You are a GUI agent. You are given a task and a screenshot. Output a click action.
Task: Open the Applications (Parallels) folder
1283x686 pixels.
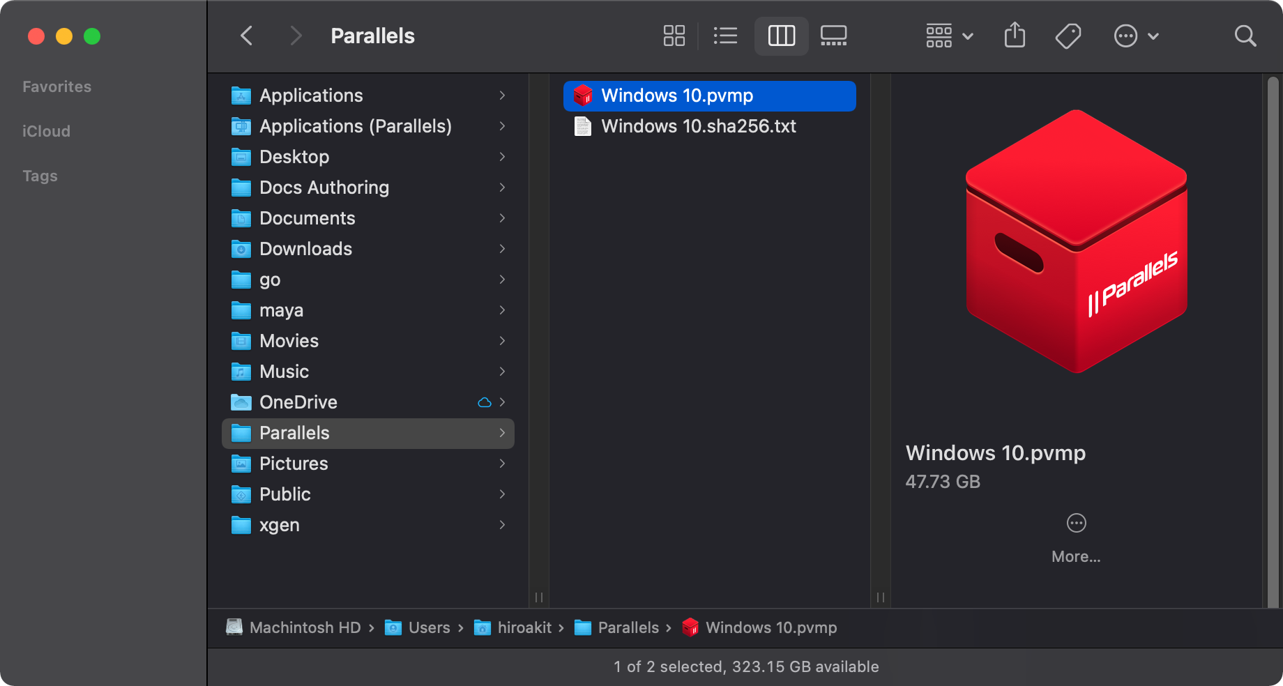pyautogui.click(x=355, y=126)
